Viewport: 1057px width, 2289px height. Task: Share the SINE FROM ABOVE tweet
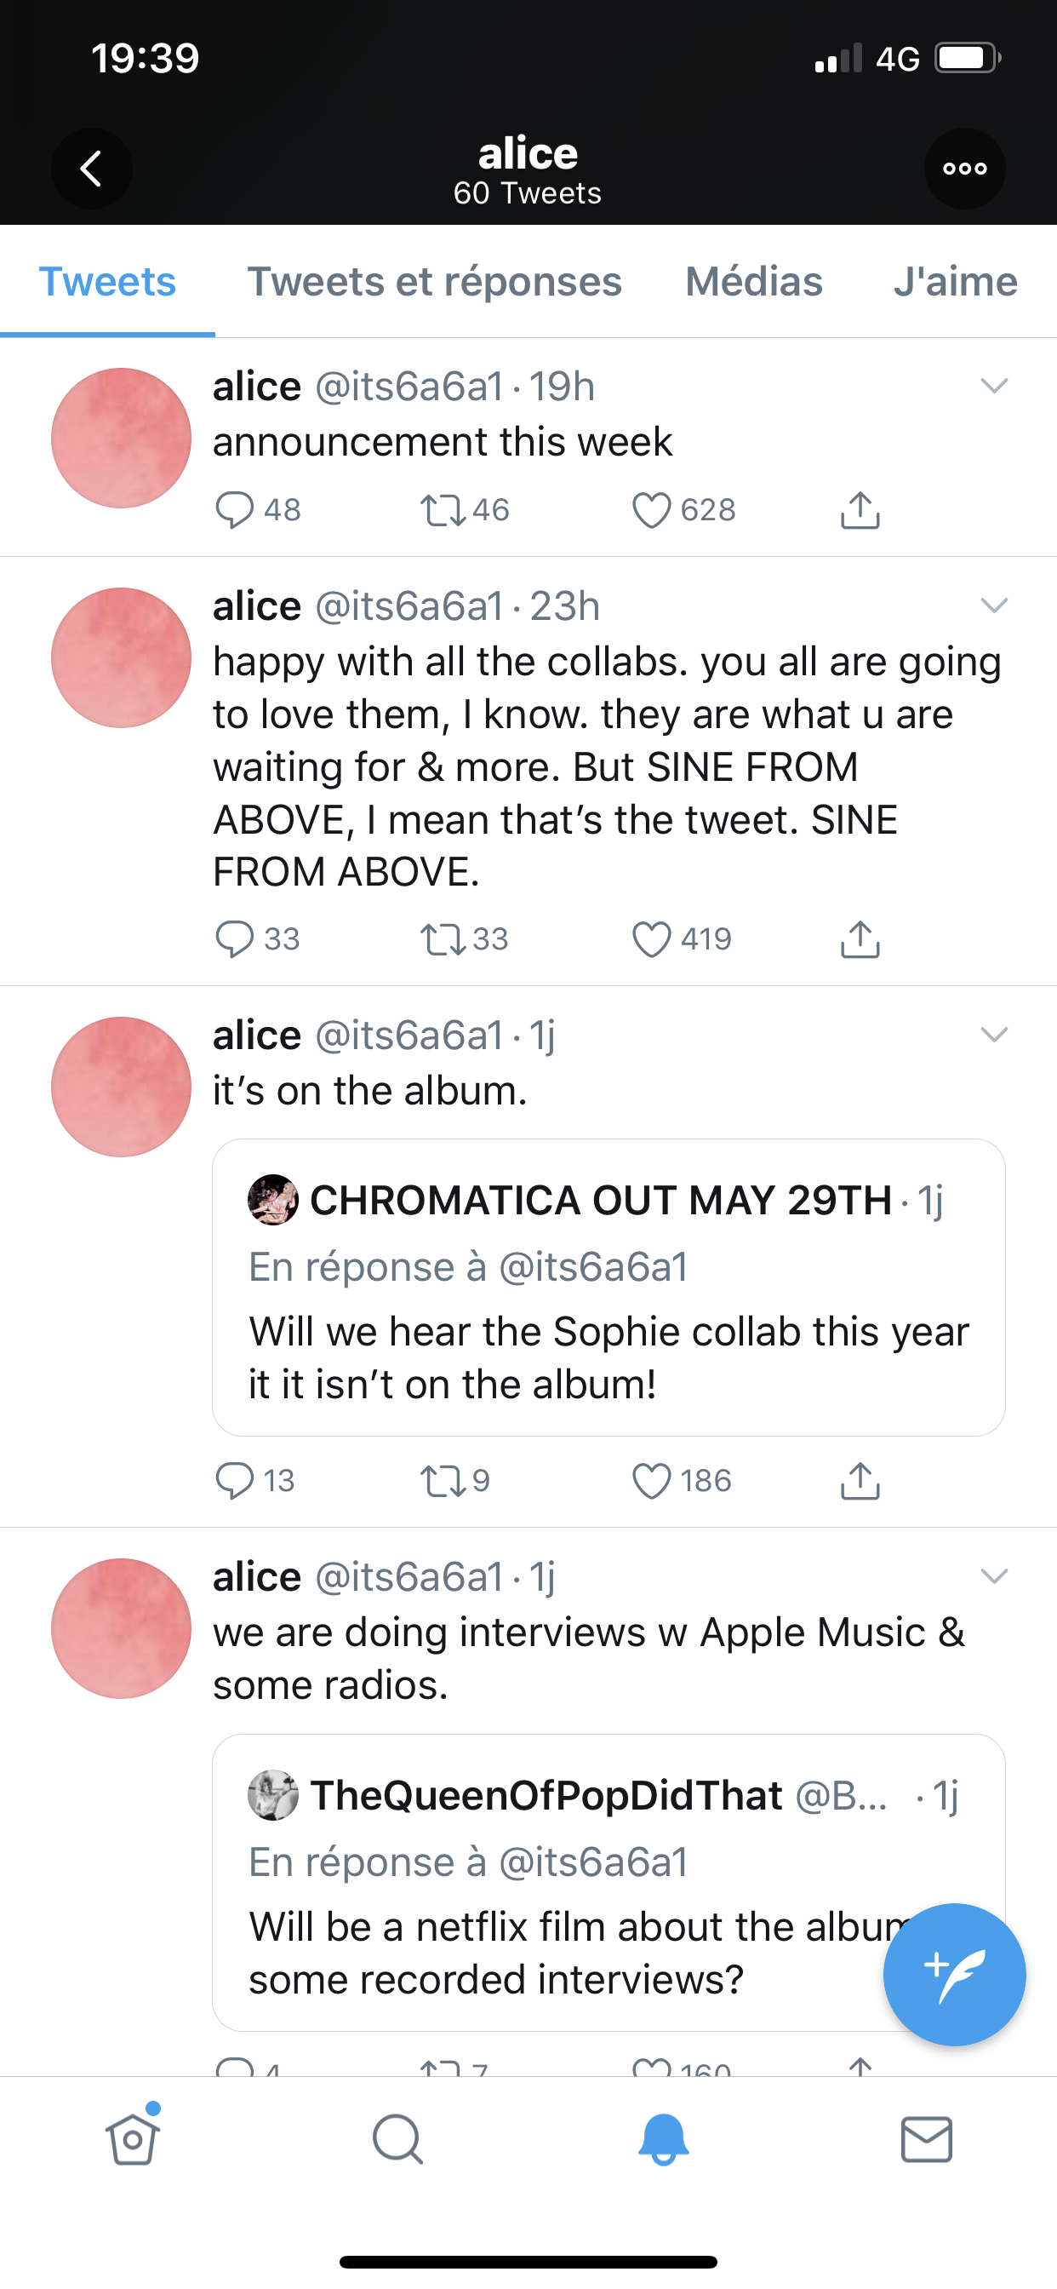[860, 939]
